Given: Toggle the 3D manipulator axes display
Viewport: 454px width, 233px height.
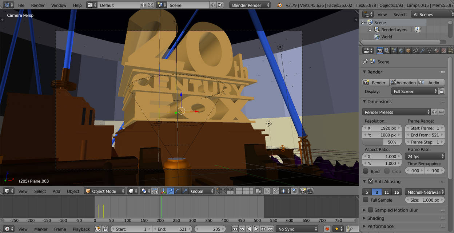Looking at the screenshot, I should pos(163,191).
